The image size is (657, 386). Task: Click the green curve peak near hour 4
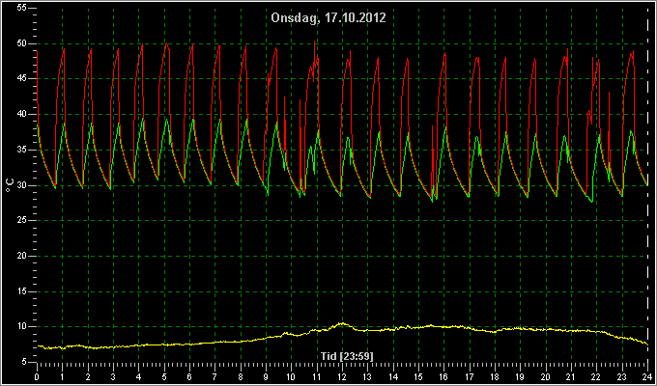click(x=142, y=119)
